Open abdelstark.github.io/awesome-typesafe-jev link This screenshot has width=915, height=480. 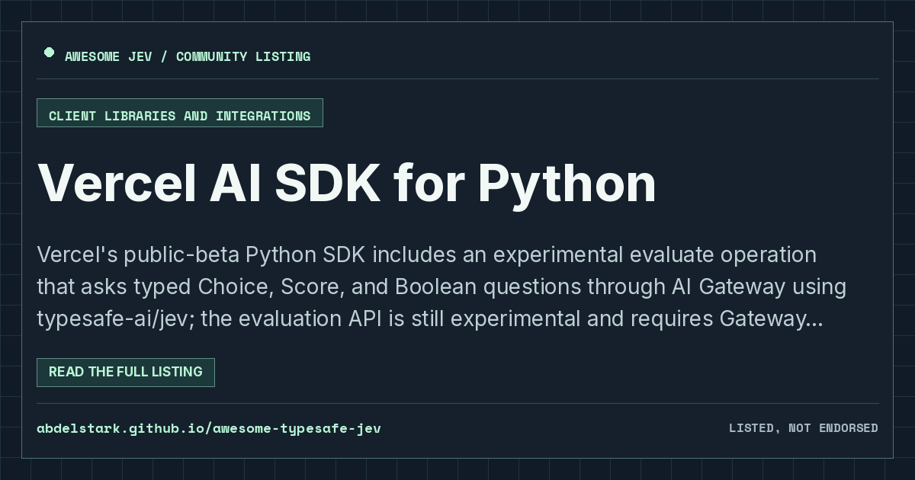(209, 428)
